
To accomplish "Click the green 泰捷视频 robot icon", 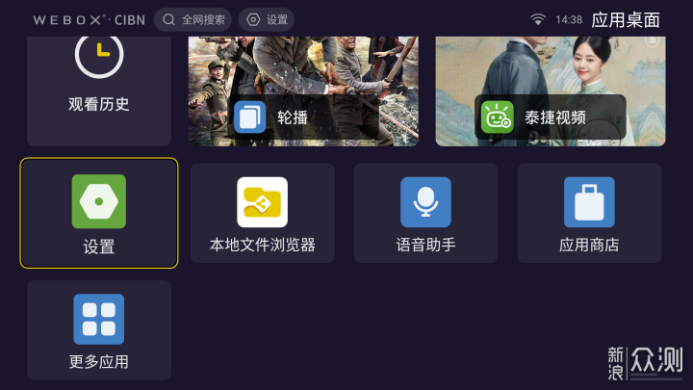I will pyautogui.click(x=498, y=117).
